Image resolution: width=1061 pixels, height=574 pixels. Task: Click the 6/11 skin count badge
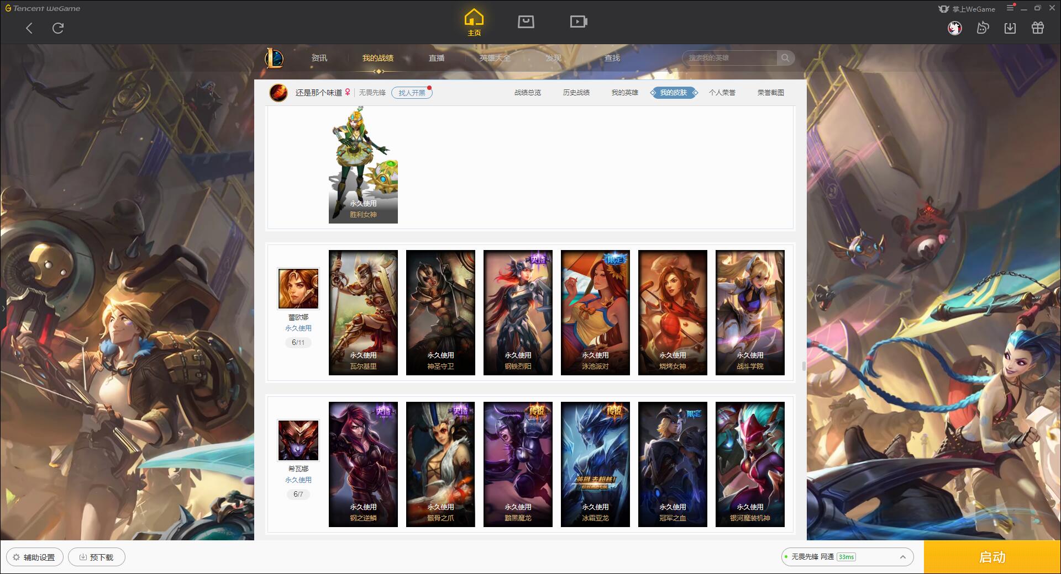[x=298, y=343]
